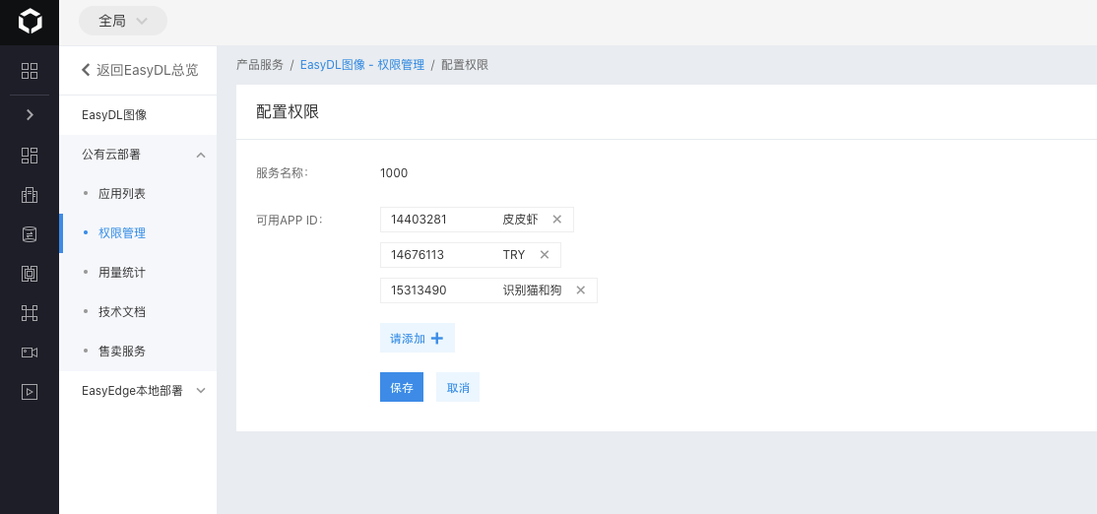Open 应用列表 menu item
Screen dimensions: 1097x514
pyautogui.click(x=122, y=194)
